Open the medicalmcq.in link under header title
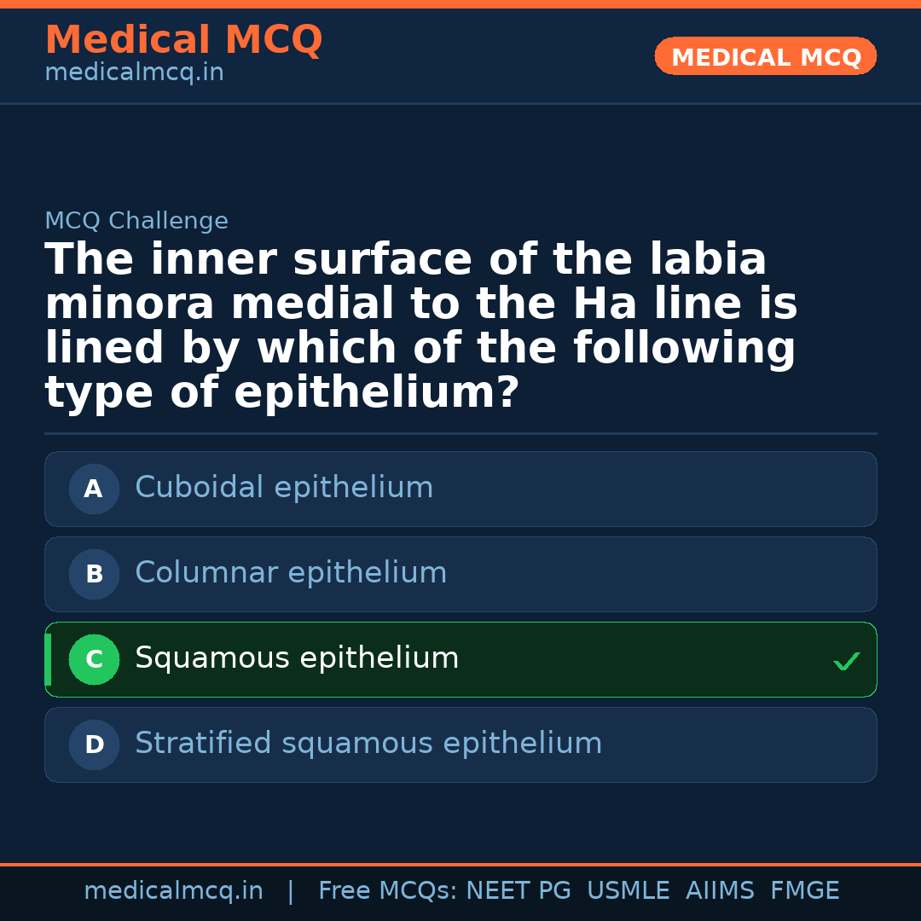 134,73
